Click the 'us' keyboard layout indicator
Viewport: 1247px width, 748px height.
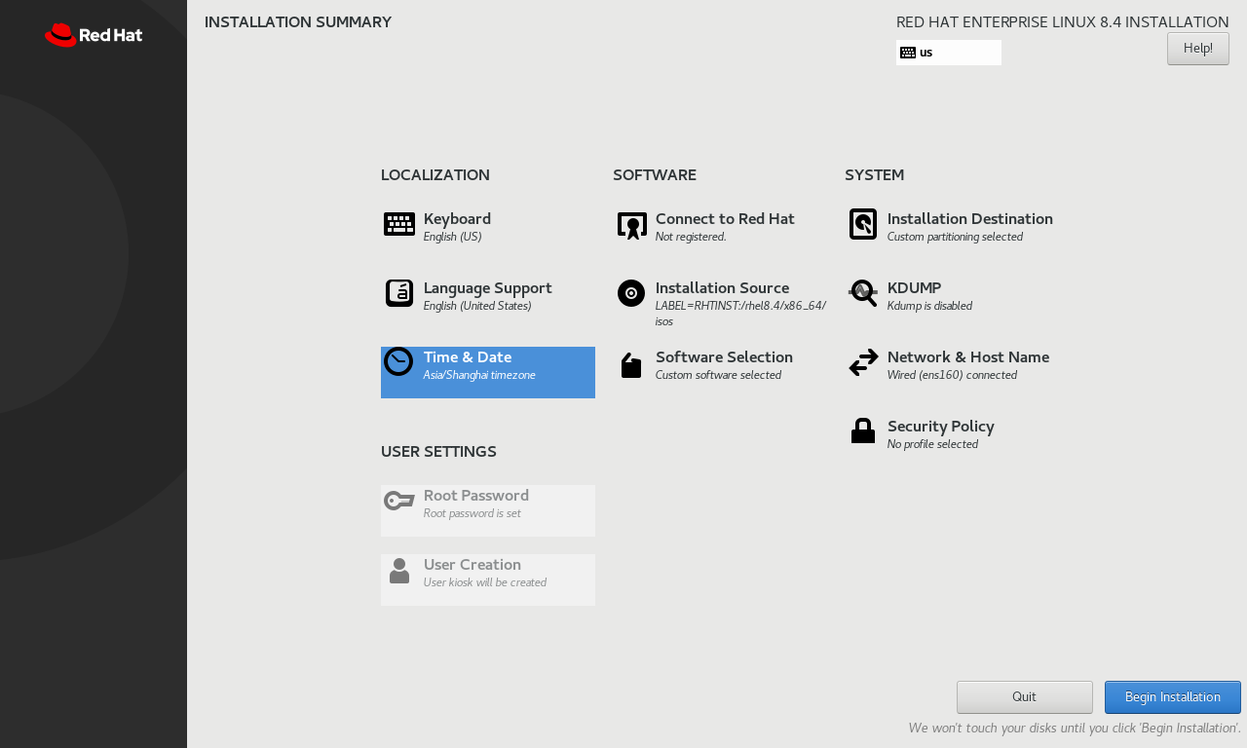tap(948, 53)
